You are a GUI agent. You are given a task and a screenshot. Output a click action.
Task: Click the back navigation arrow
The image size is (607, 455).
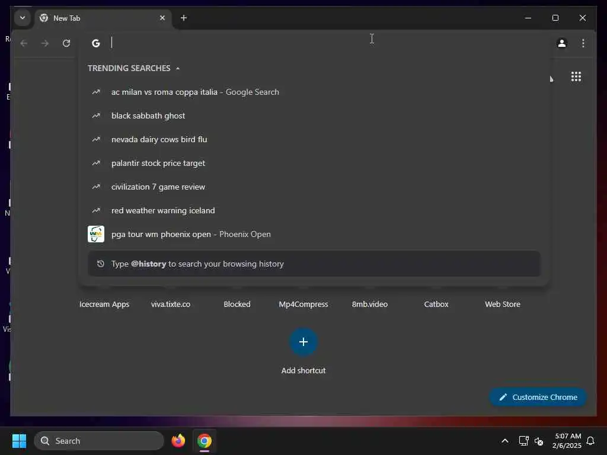pyautogui.click(x=24, y=43)
